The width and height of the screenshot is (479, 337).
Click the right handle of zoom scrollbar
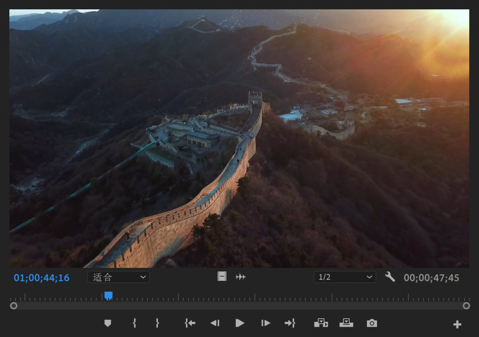[466, 306]
